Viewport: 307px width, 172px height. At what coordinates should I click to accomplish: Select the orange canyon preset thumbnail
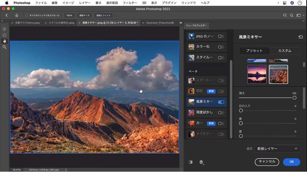[x=279, y=74]
